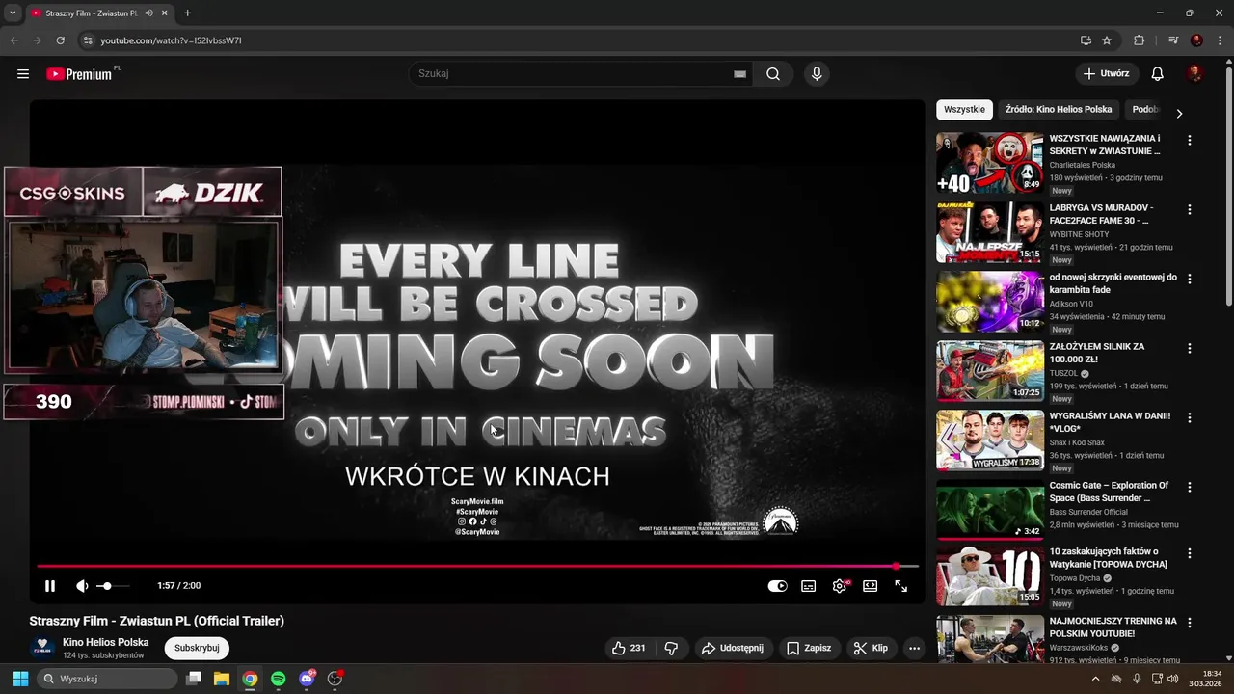
Task: Pause the video playback
Action: pos(50,586)
